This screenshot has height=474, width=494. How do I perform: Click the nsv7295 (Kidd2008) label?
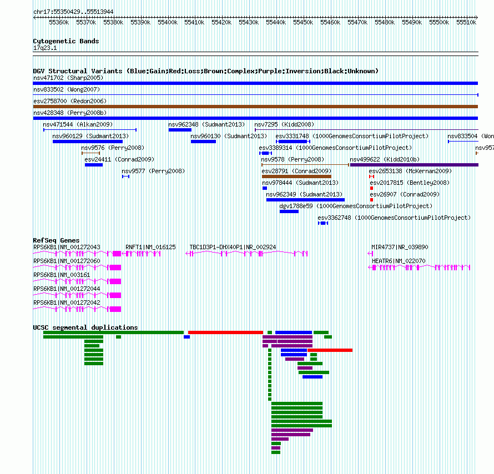click(x=284, y=124)
